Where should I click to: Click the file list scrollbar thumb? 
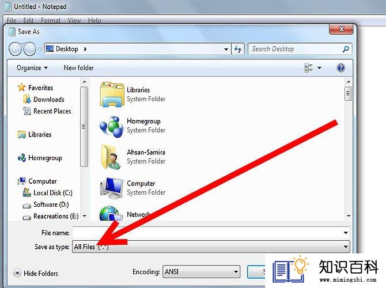[348, 93]
